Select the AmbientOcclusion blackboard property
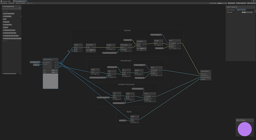The height and width of the screenshot is (140, 256). click(x=9, y=30)
